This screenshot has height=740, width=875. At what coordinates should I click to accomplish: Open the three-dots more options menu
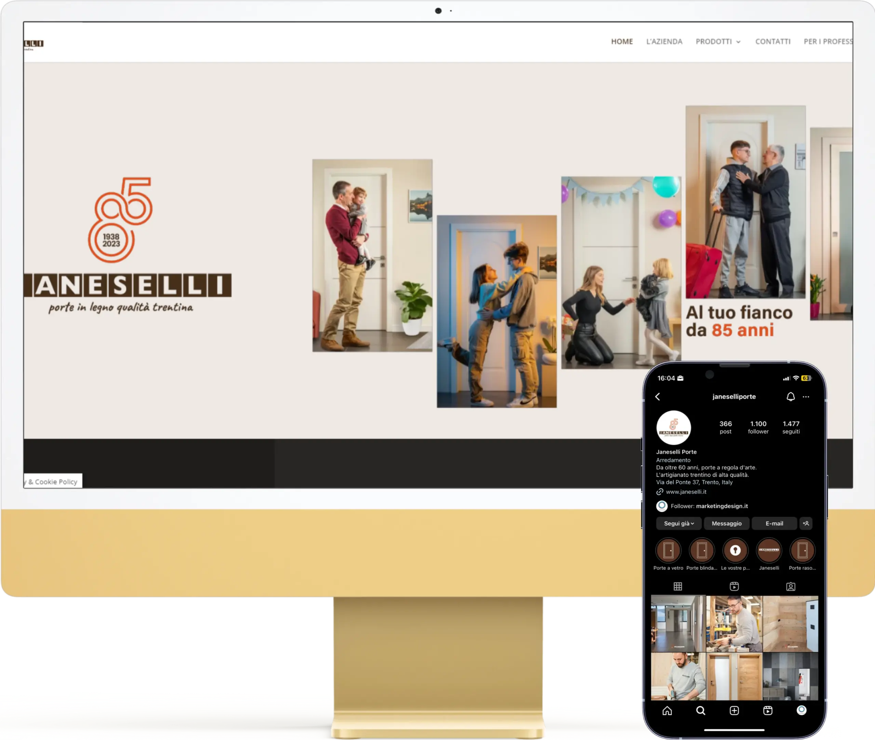tap(806, 396)
